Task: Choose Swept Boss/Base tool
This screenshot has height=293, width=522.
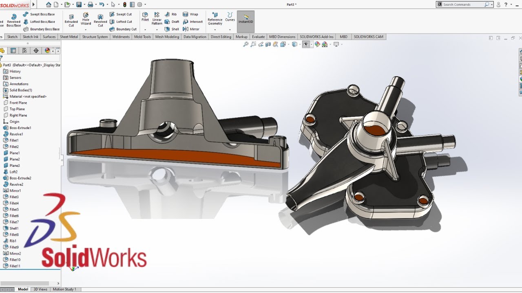Action: (39, 14)
